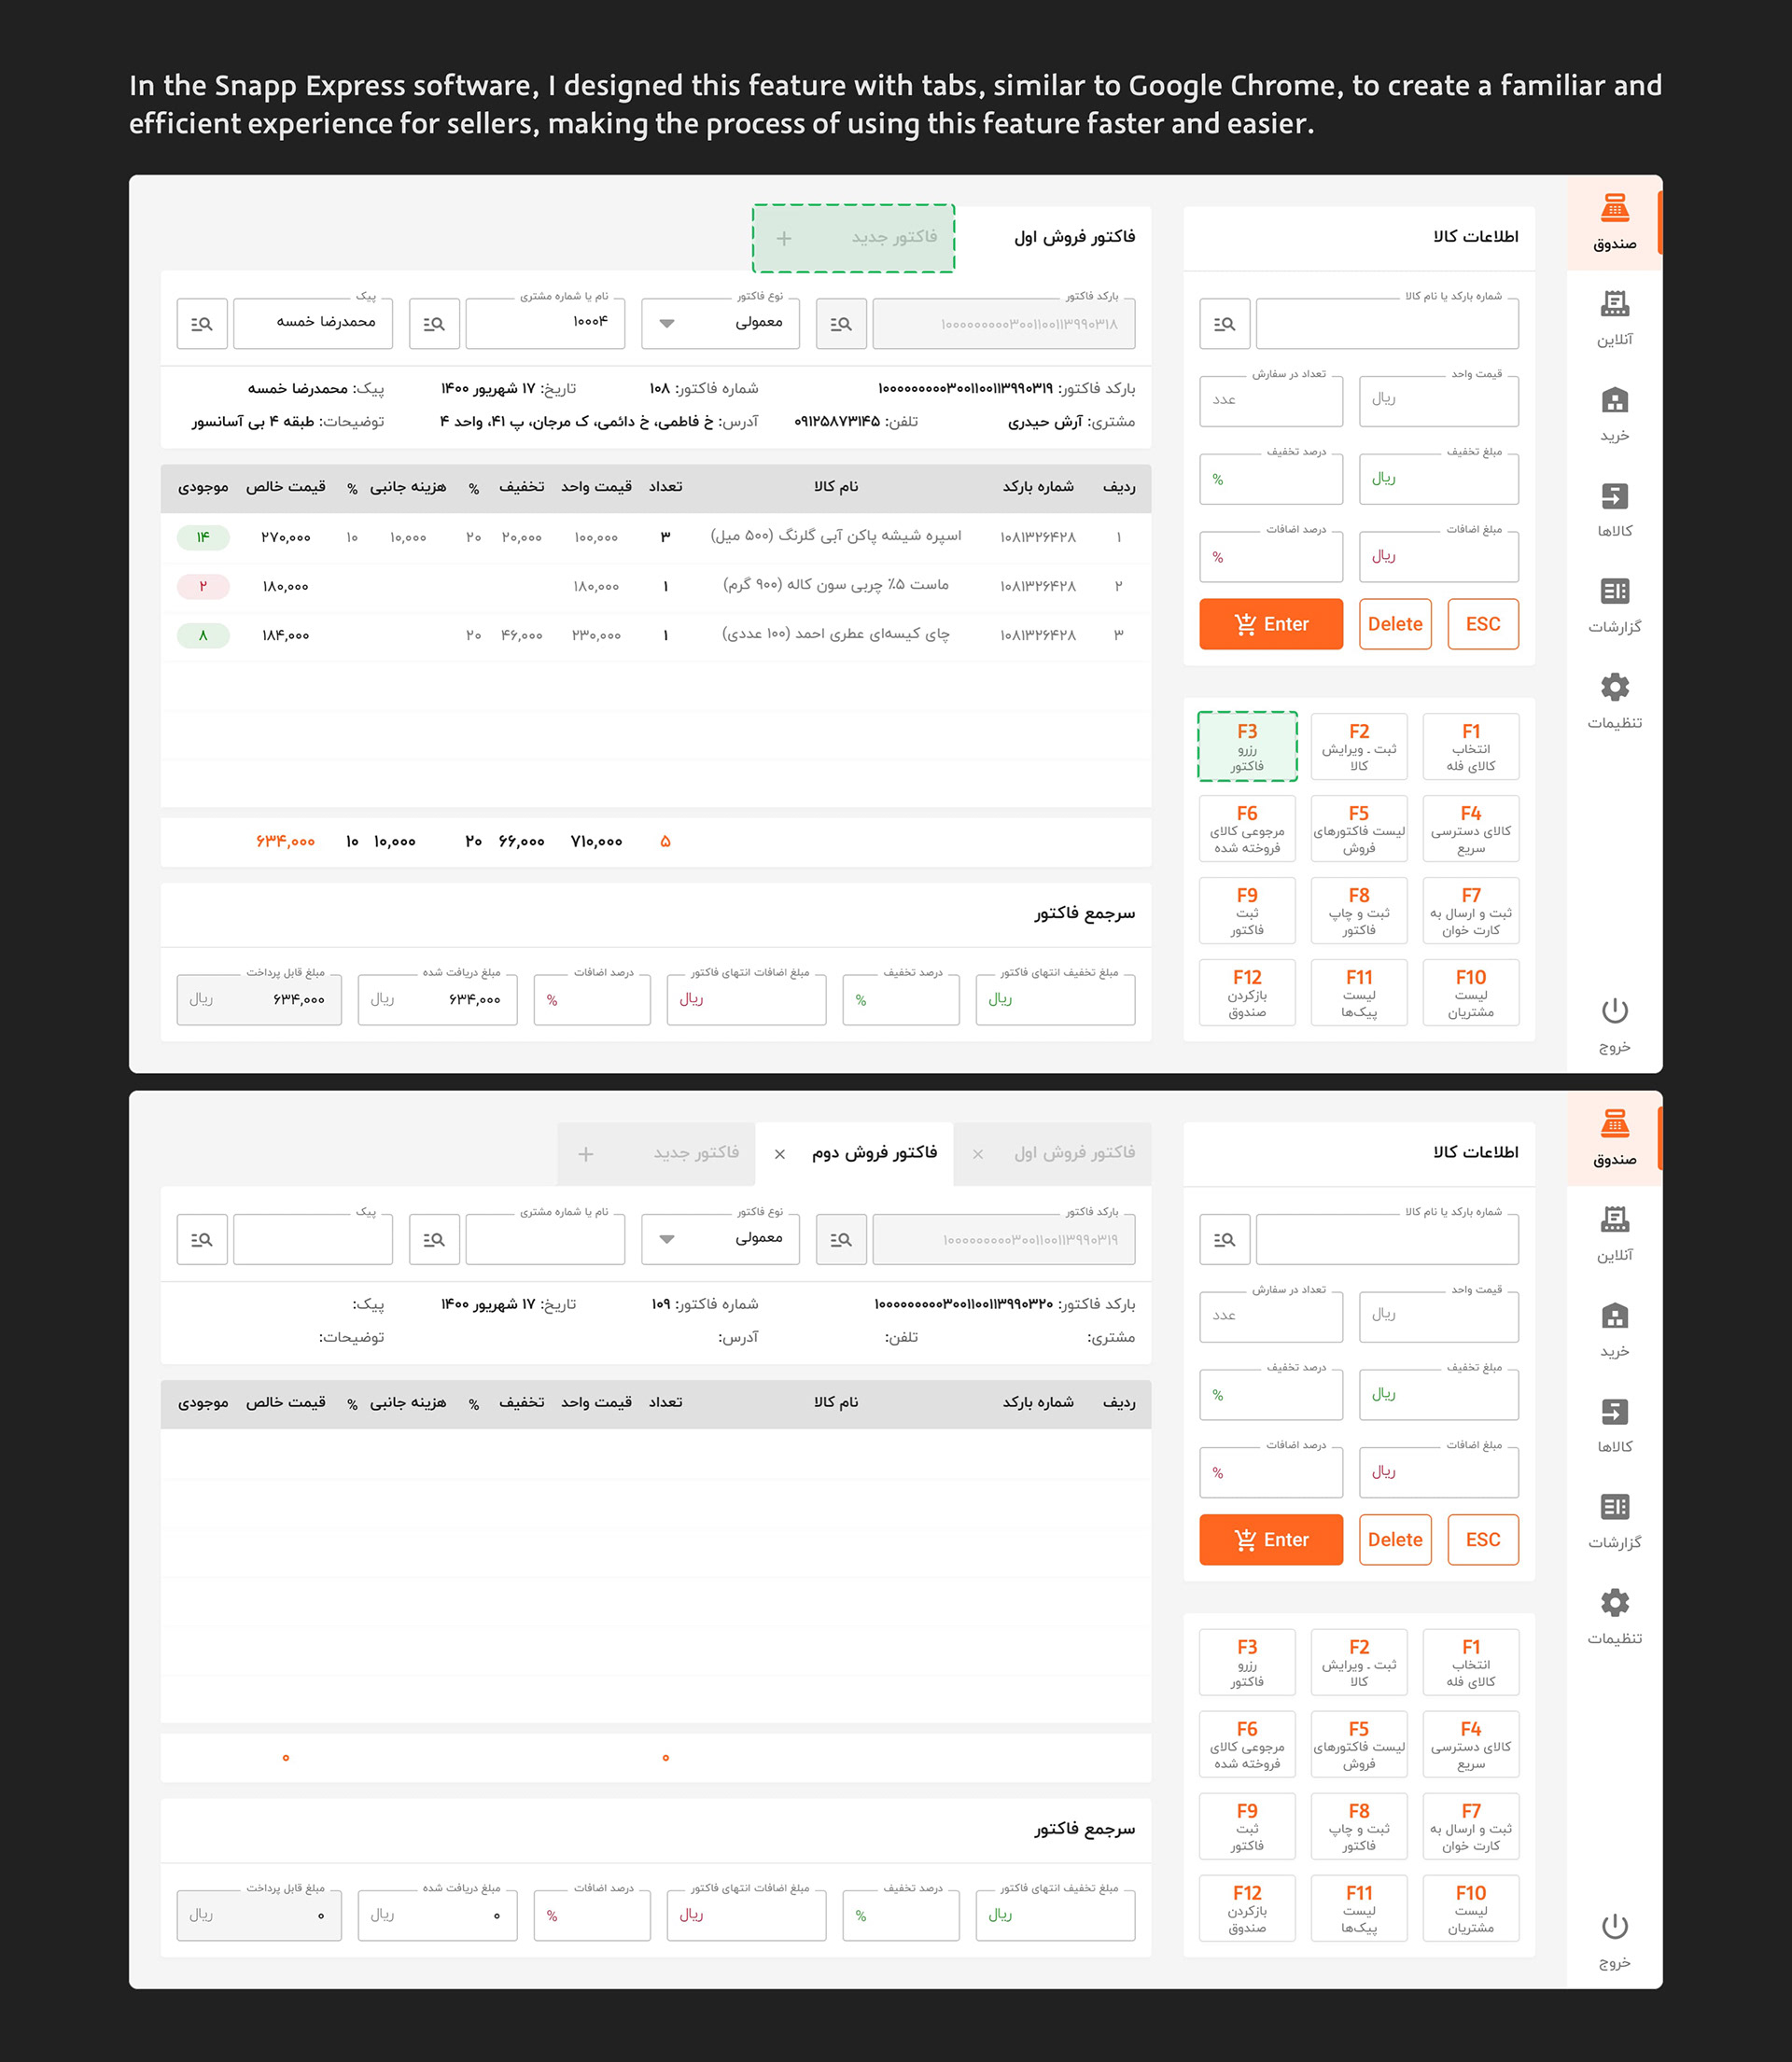Image resolution: width=1792 pixels, height=2062 pixels.
Task: Click search icon beside customer number ۱۰۰۰۴ field
Action: tap(434, 324)
